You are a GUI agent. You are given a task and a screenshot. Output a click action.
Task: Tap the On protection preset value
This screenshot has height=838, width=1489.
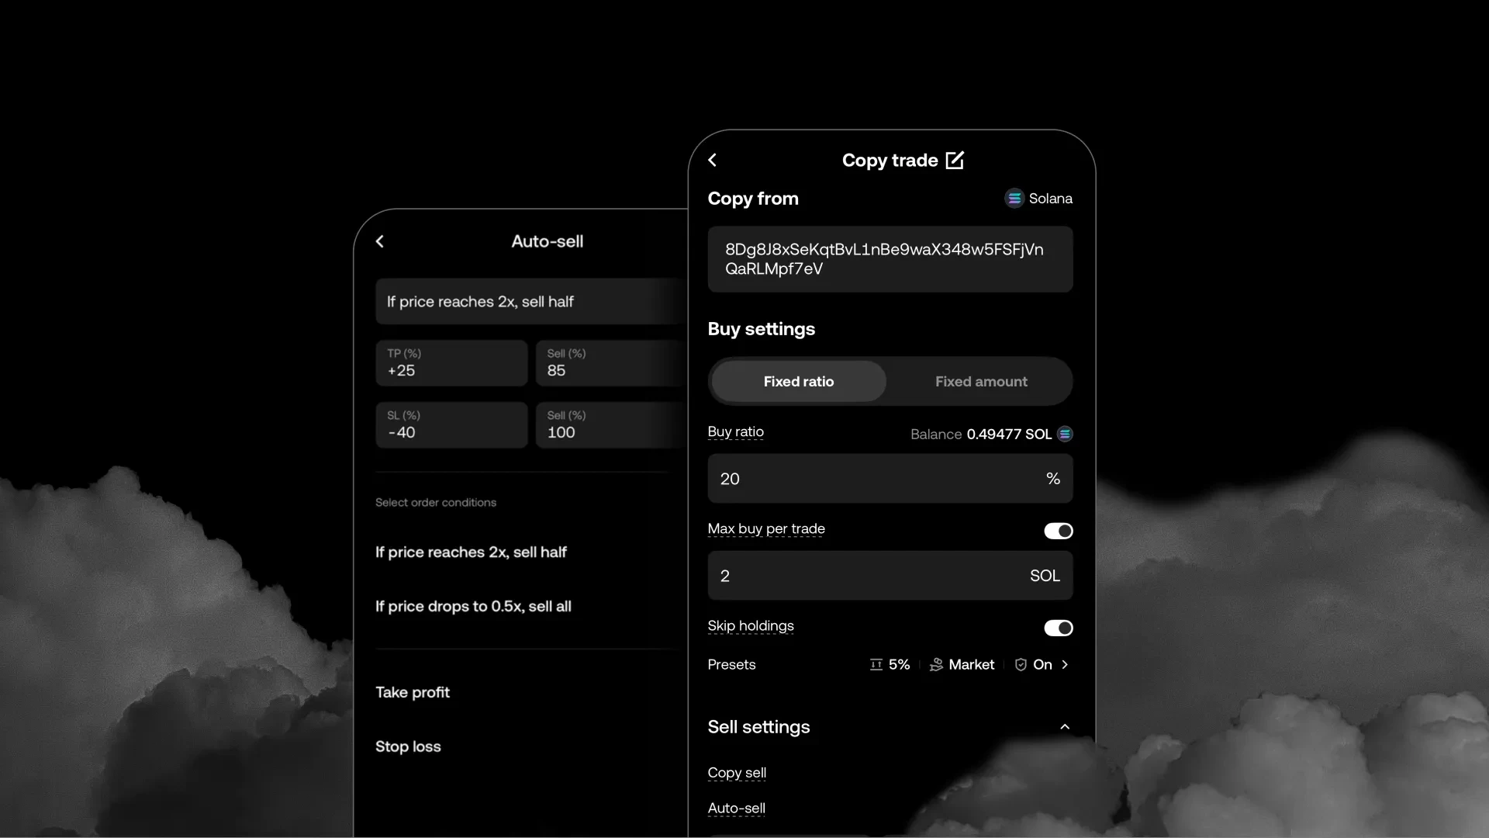pos(1042,664)
